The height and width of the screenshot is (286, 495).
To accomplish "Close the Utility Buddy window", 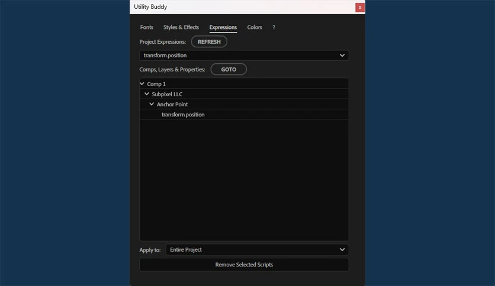I will (x=359, y=7).
